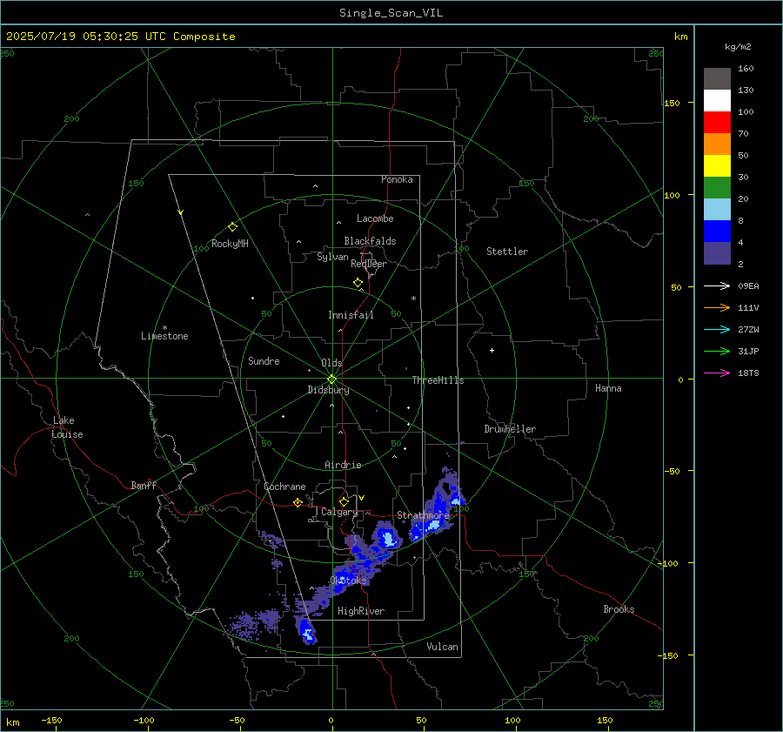Click the kg/m2 legend unit label
Viewport: 783px width, 732px height.
(x=738, y=47)
